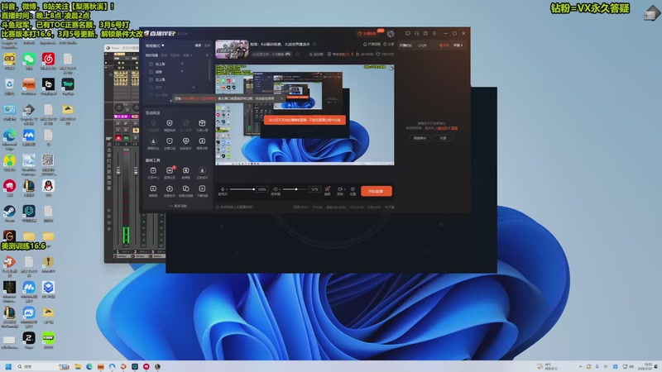Mute the microphone via mic icon
The width and height of the screenshot is (662, 372).
click(222, 189)
